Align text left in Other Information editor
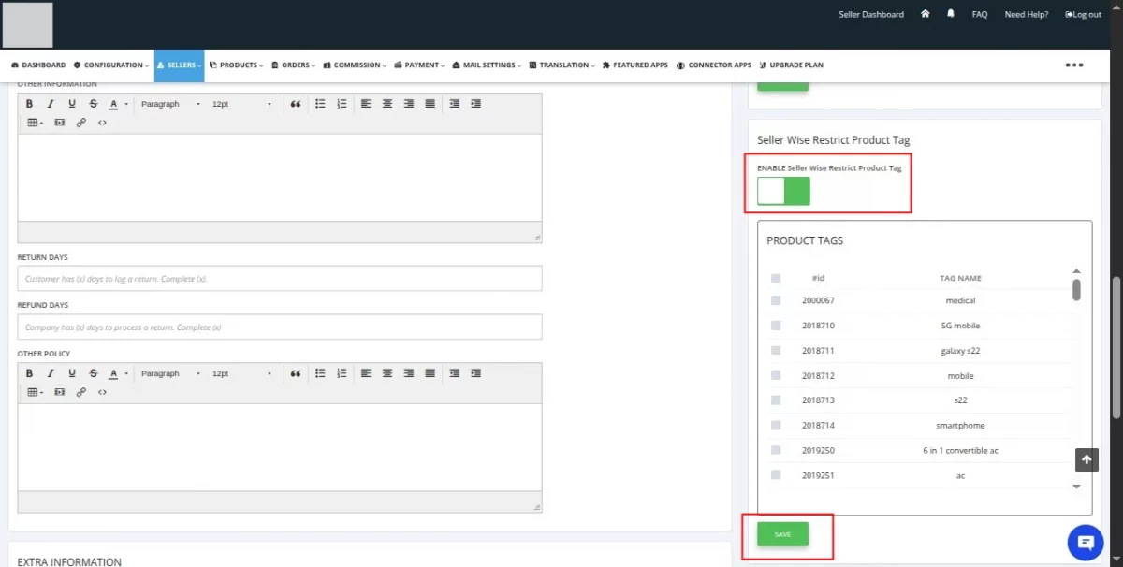The image size is (1123, 567). (366, 104)
